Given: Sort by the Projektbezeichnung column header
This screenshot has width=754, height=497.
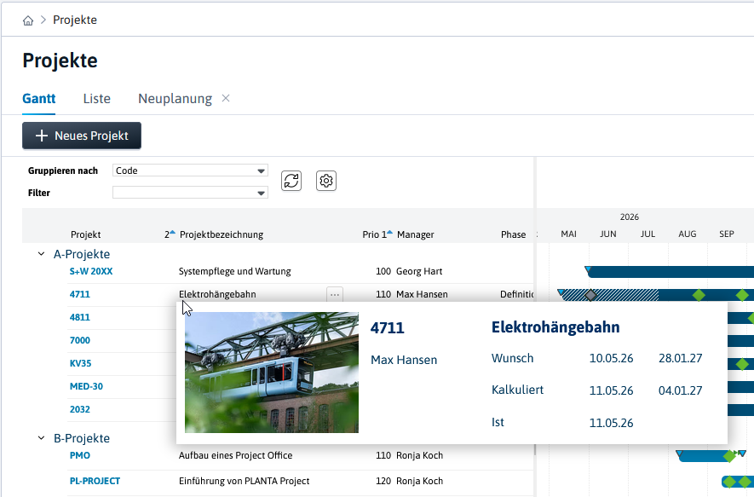Looking at the screenshot, I should coord(222,234).
